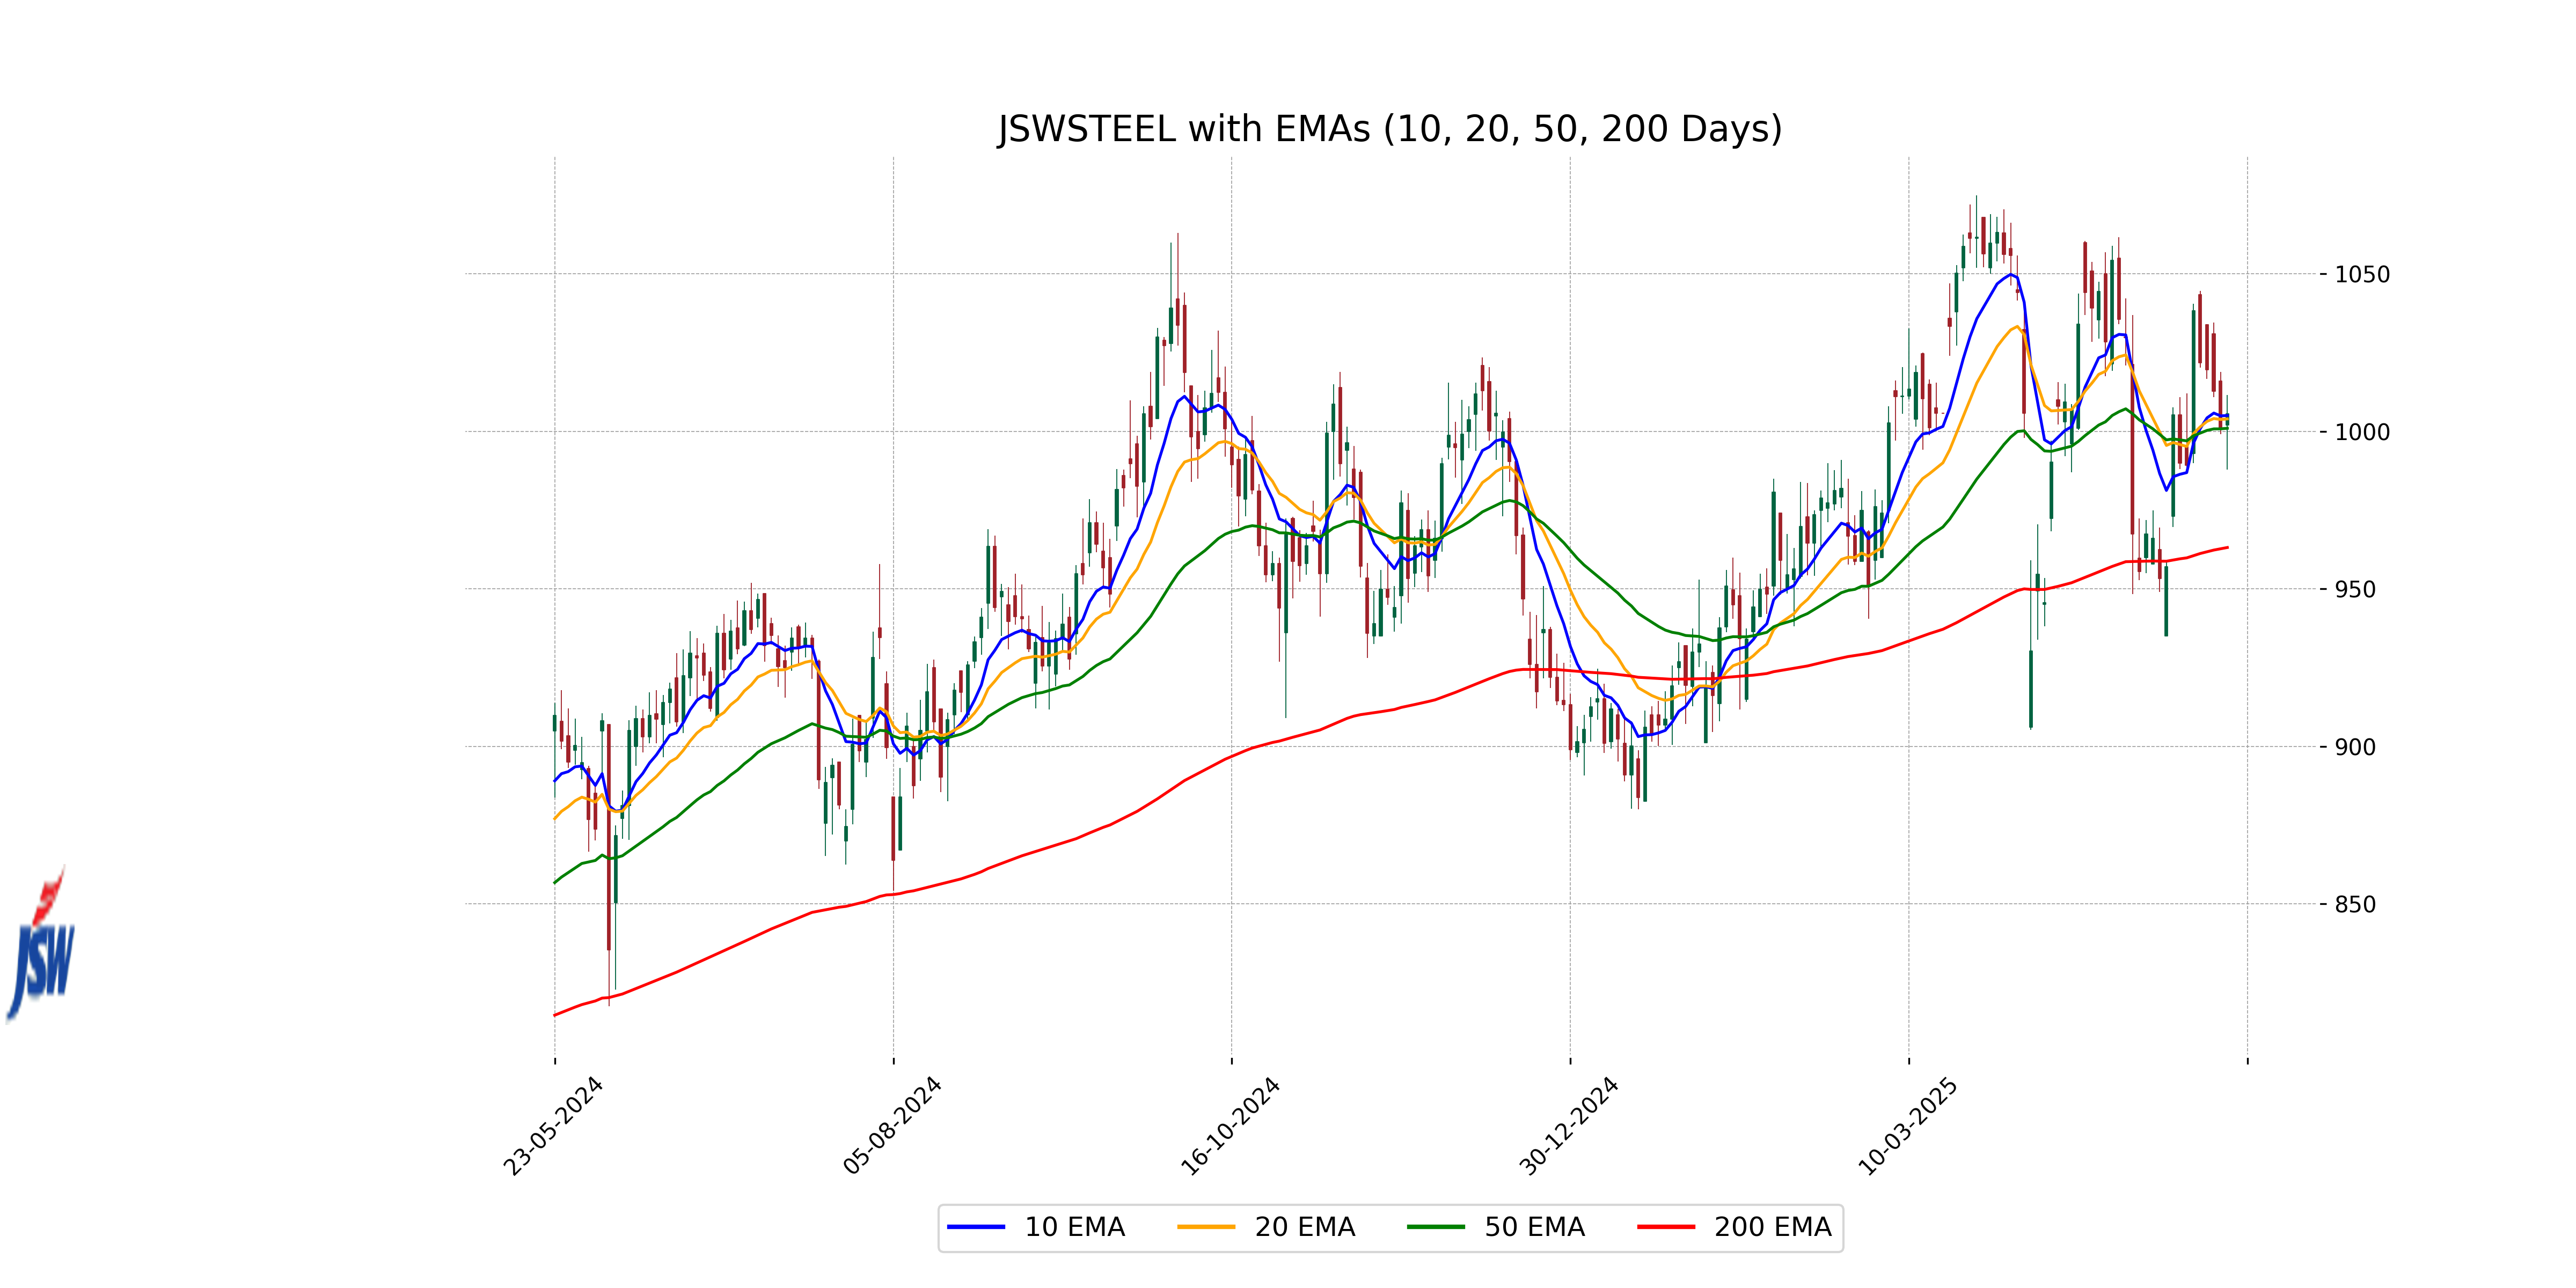Click the 30-12-2024 date axis label
The image size is (2576, 1288).
coord(1568,1126)
